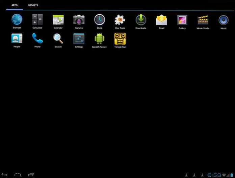
Task: Switch to the Apps tab
Action: (x=15, y=5)
